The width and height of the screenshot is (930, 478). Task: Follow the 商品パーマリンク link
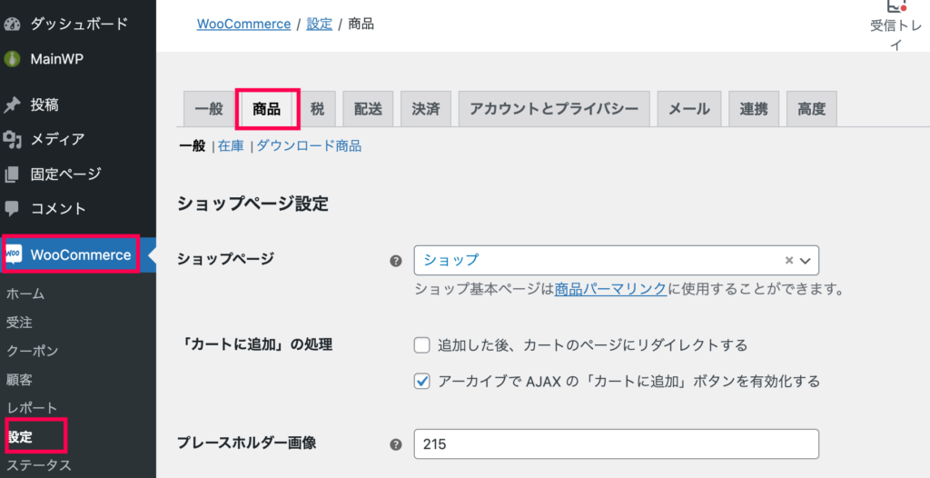(611, 289)
